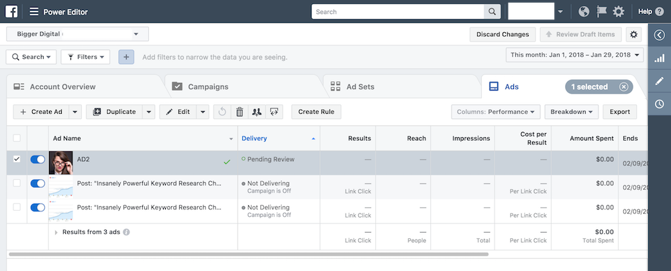Open the Edit dropdown arrow
Viewport: 671px width, 271px height.
pos(203,112)
